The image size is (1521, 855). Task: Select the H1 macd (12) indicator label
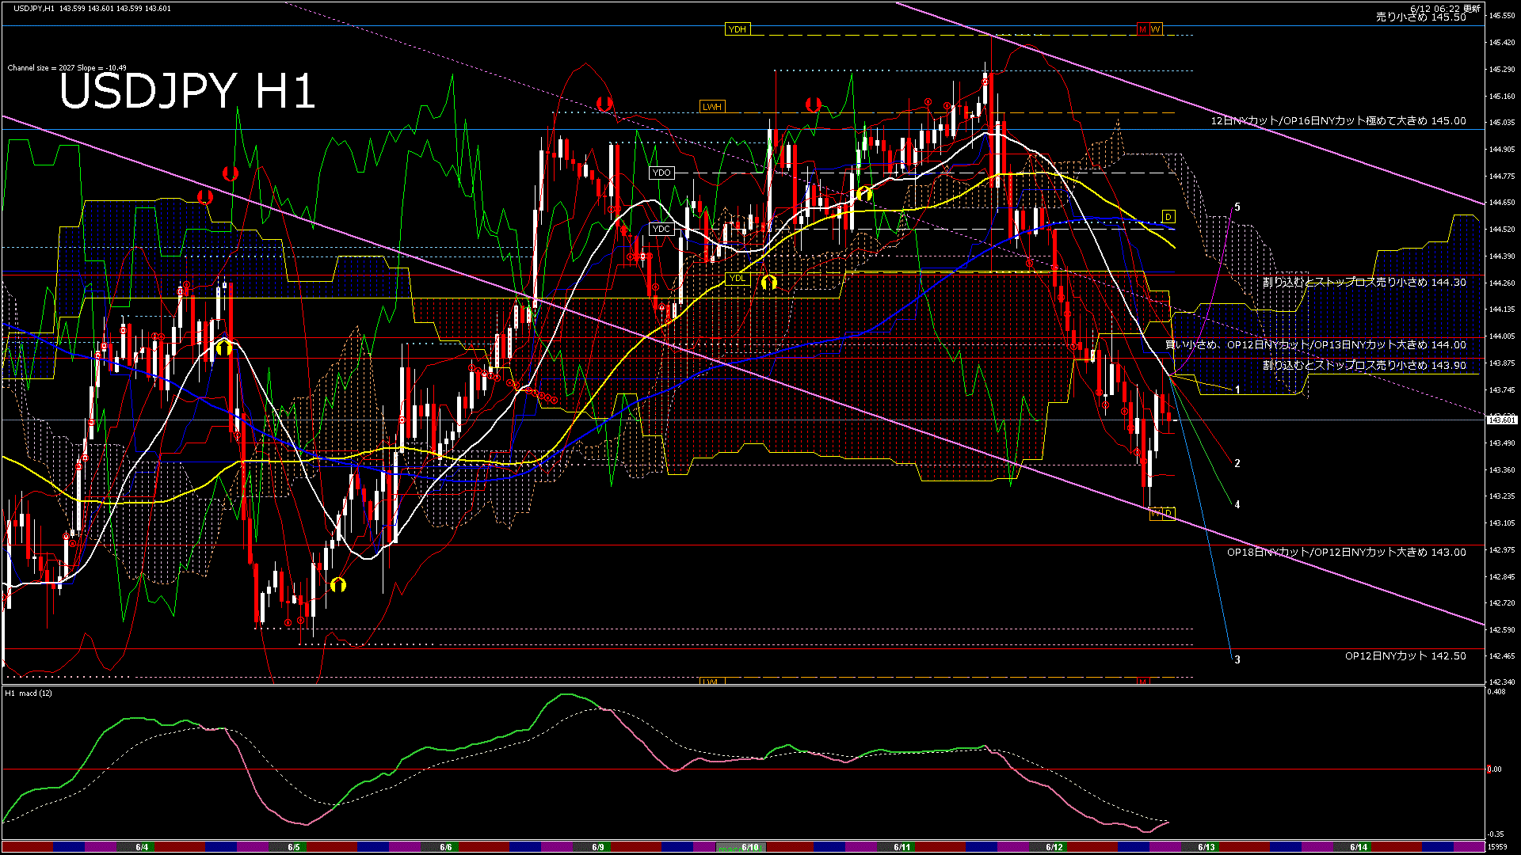click(29, 693)
